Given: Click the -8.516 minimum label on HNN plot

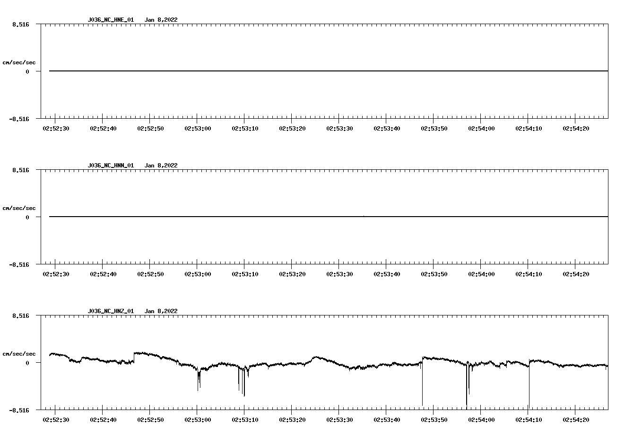Looking at the screenshot, I should (19, 265).
